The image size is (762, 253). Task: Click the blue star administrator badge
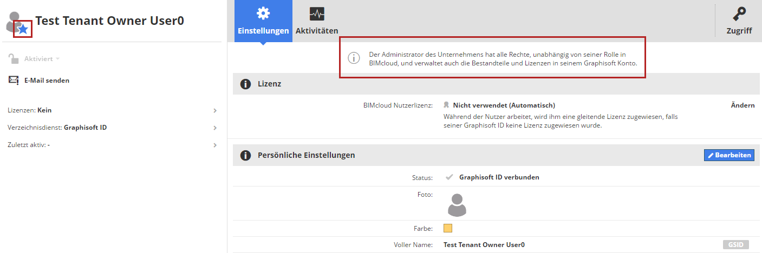(x=23, y=29)
